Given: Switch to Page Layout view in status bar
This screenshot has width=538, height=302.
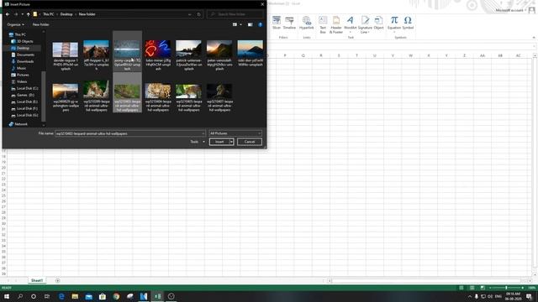Looking at the screenshot, I should point(472,288).
